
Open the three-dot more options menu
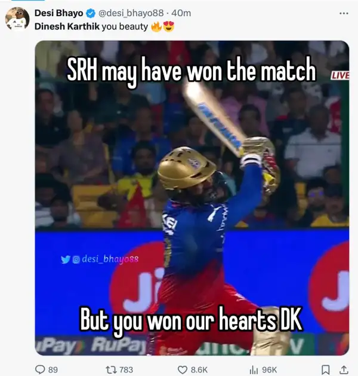[344, 13]
